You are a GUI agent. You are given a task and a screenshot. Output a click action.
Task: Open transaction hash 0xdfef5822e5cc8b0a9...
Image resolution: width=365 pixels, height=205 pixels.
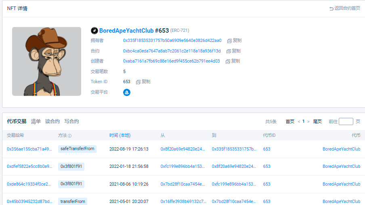click(x=29, y=166)
